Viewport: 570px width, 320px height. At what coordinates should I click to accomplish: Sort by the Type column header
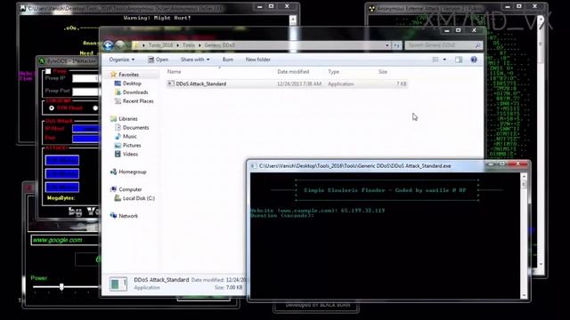pos(333,72)
